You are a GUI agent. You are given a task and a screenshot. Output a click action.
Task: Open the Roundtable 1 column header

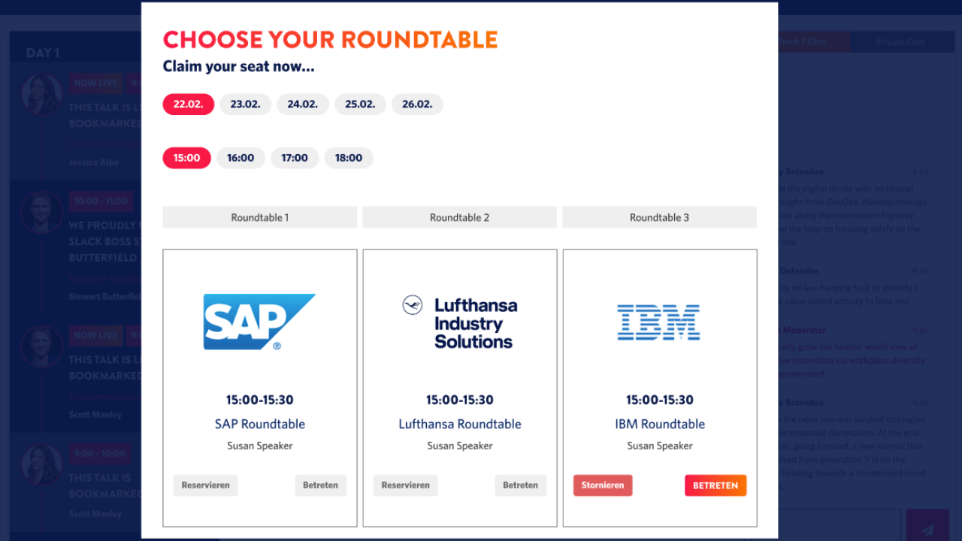pyautogui.click(x=260, y=217)
